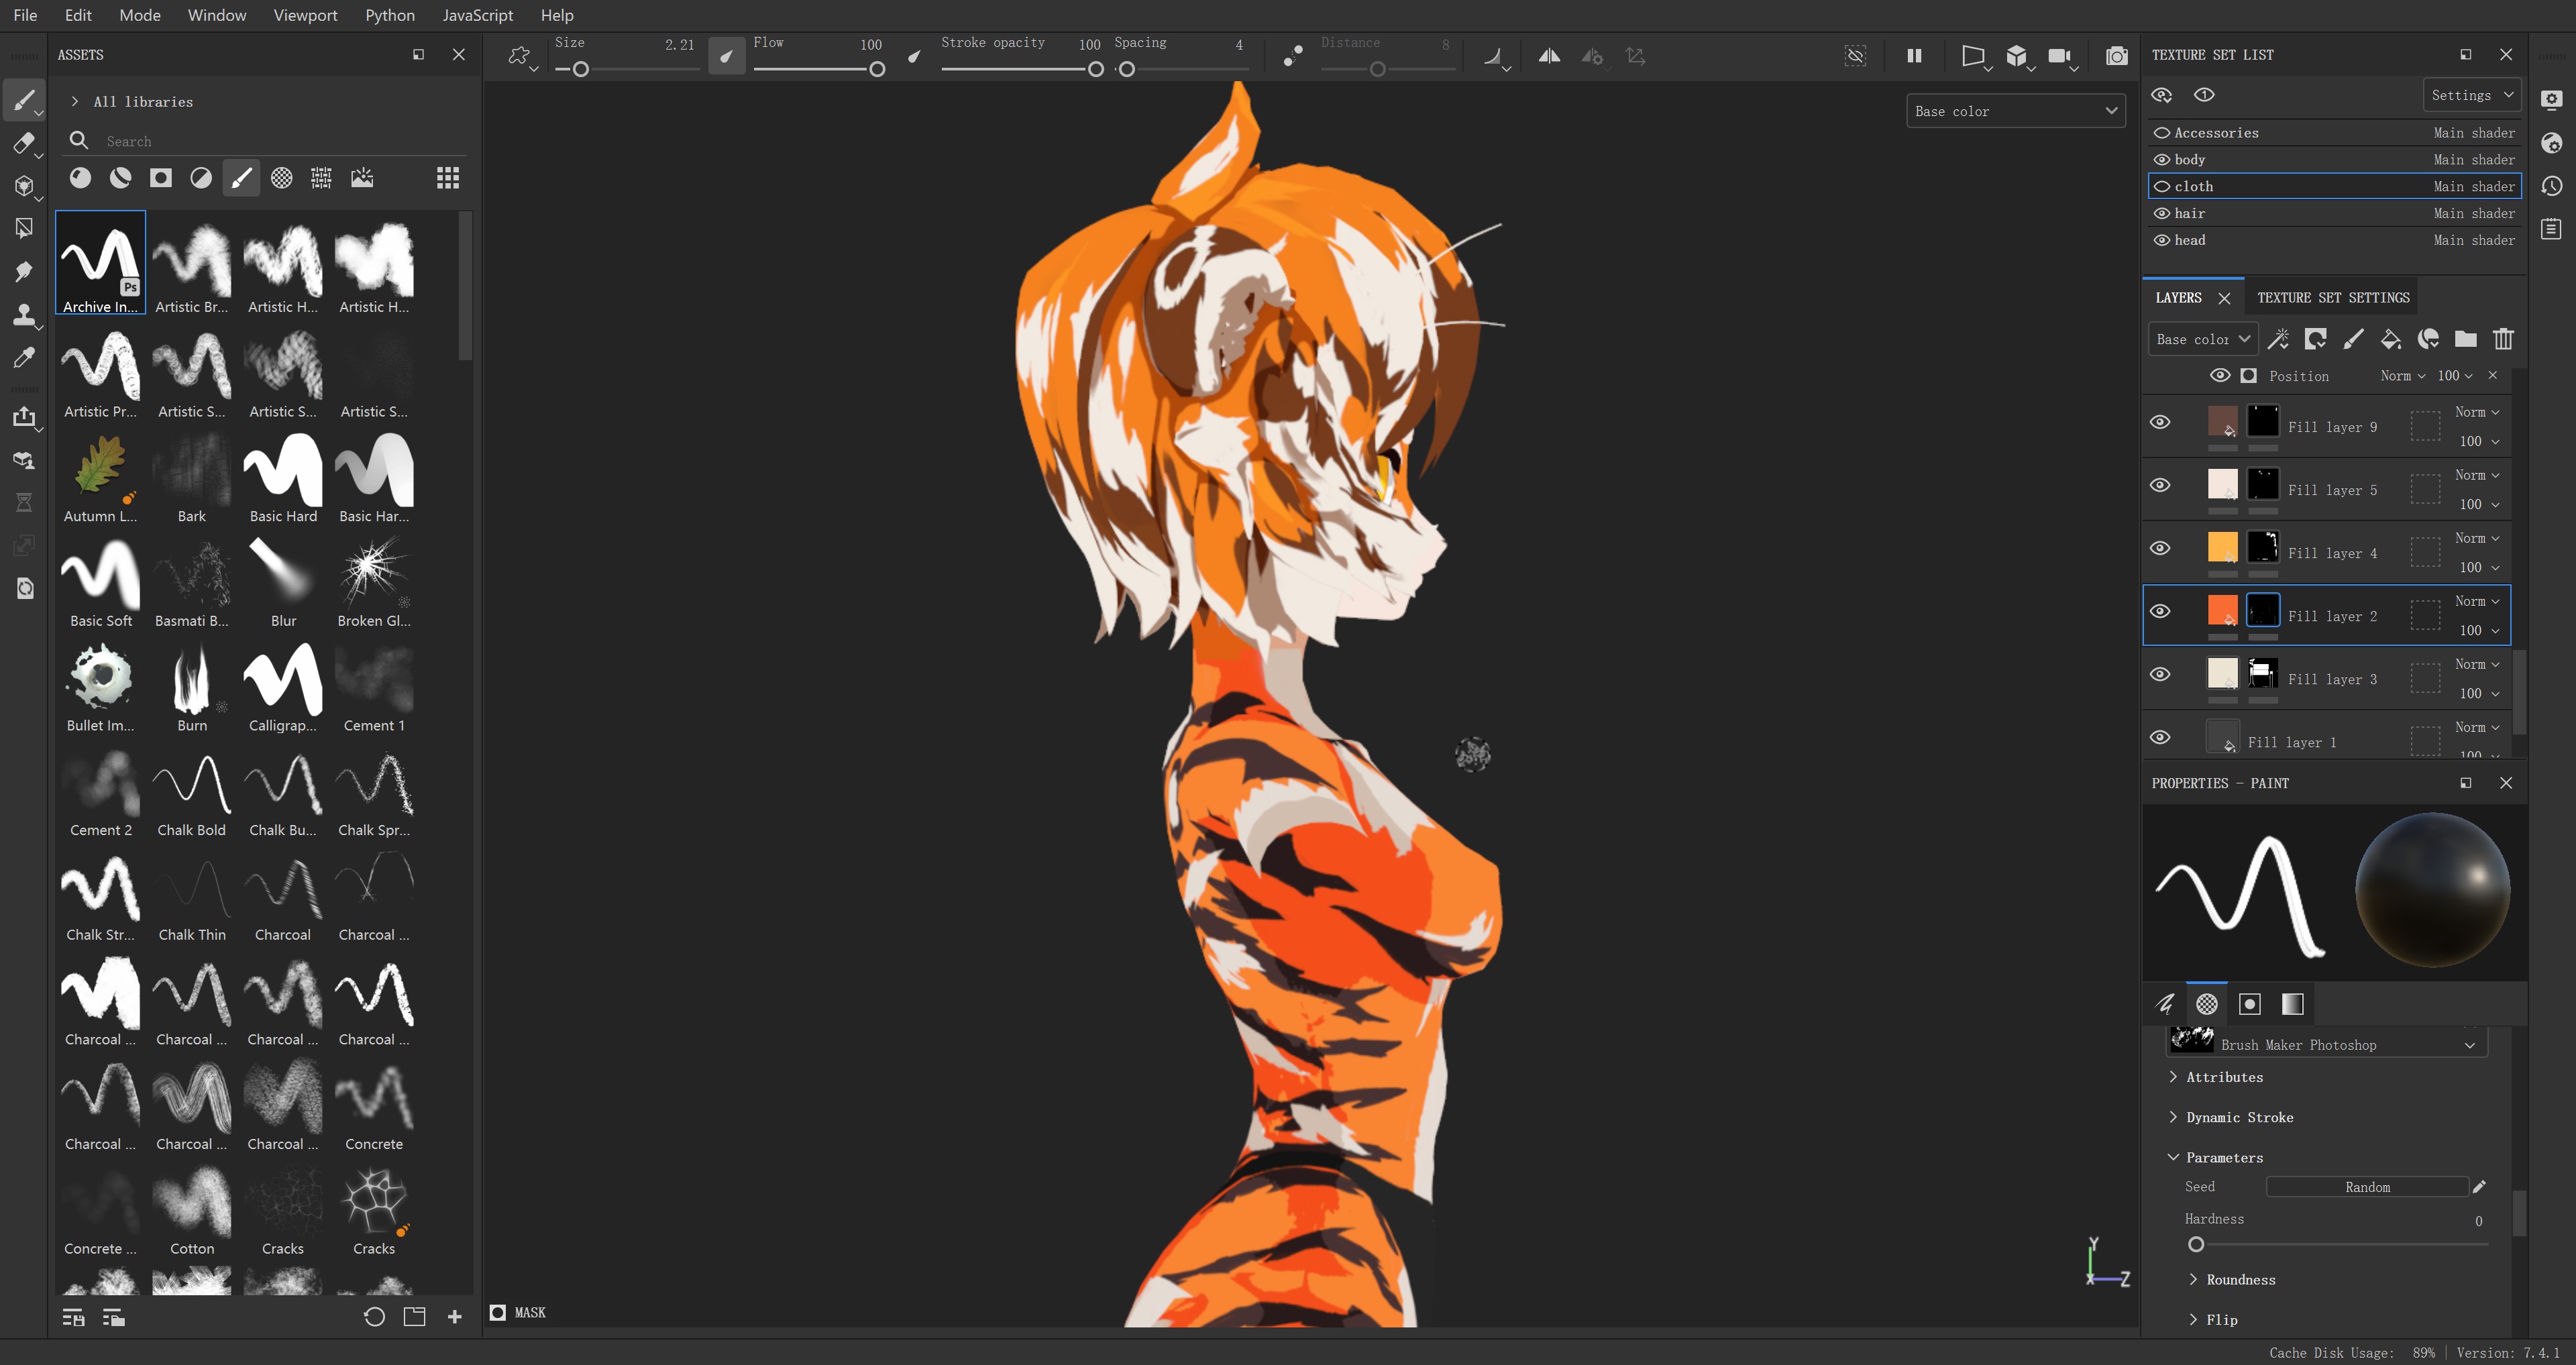Delete layer with trash icon
Viewport: 2576px width, 1365px height.
pyautogui.click(x=2503, y=339)
